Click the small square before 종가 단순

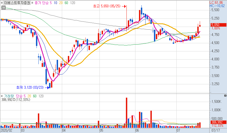(x=32, y=3)
